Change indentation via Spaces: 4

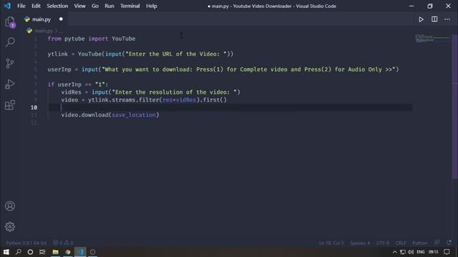(x=360, y=243)
